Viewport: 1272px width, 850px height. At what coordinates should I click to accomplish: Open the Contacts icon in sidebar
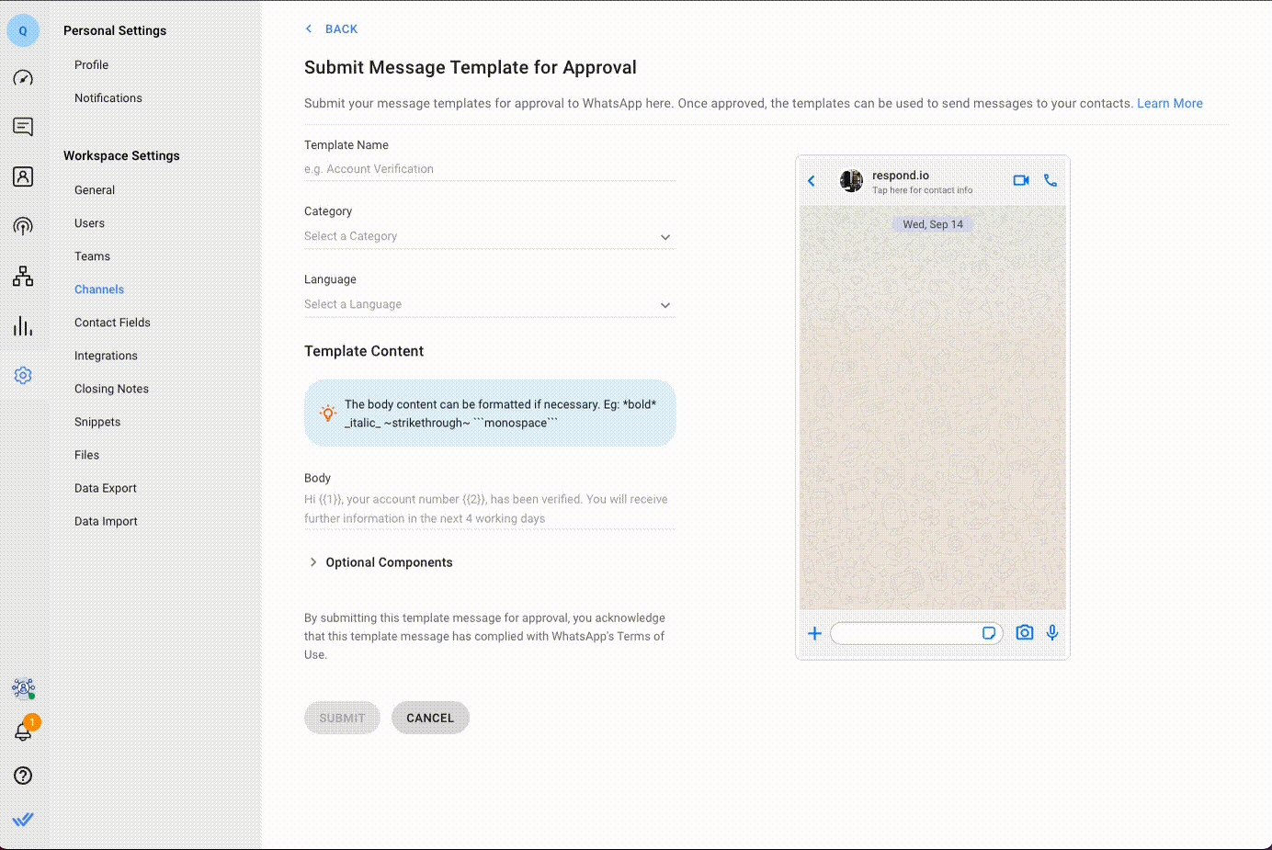coord(23,176)
